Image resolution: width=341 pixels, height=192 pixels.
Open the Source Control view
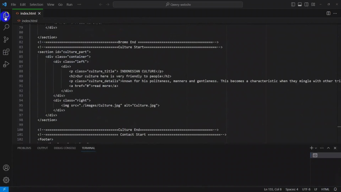point(6,40)
